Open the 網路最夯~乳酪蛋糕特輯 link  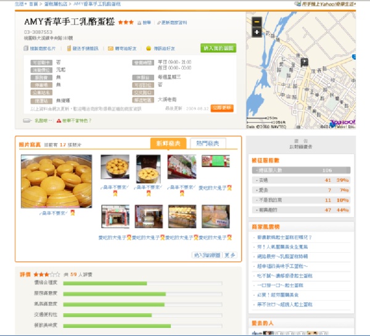tap(282, 256)
